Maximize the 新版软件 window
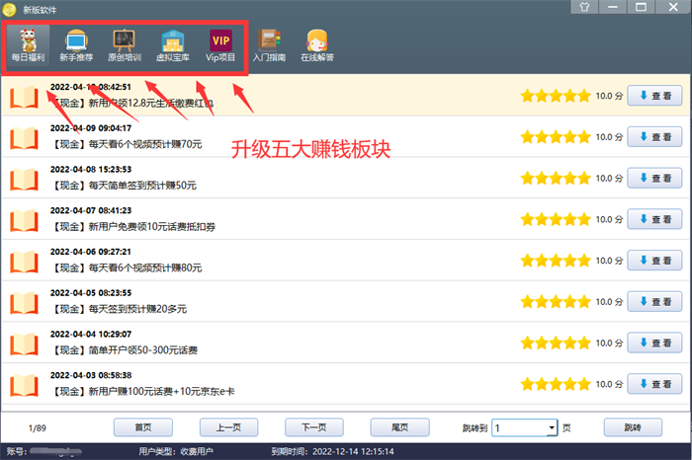Viewport: 692px width, 460px height. tap(641, 7)
